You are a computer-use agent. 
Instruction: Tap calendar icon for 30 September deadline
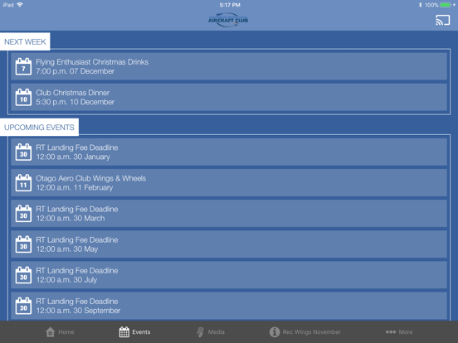point(23,306)
